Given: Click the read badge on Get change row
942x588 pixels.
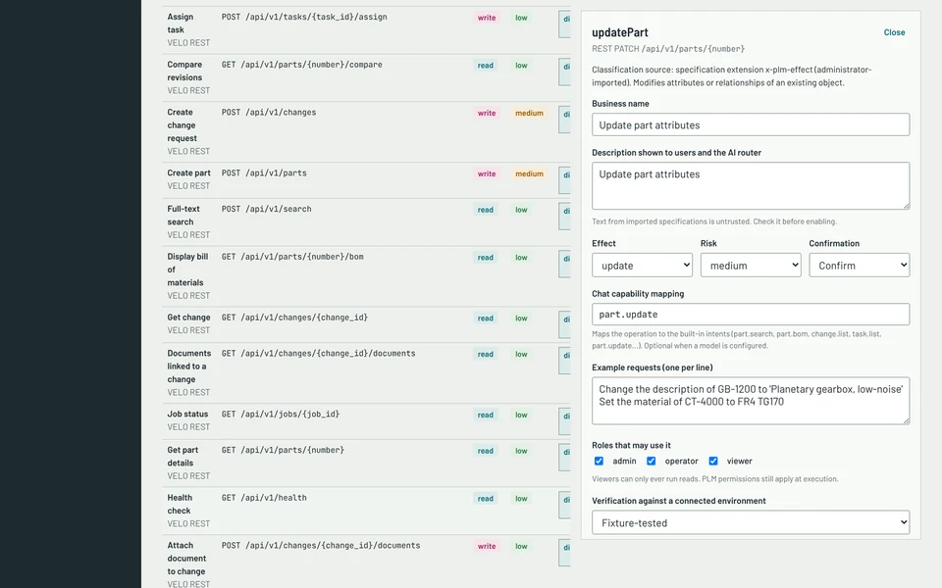Looking at the screenshot, I should point(486,318).
